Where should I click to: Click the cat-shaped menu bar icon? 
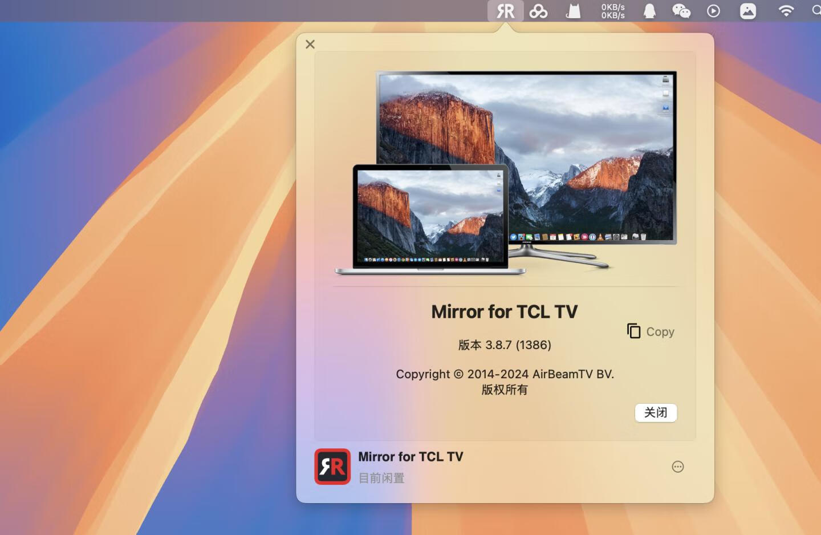click(x=573, y=11)
